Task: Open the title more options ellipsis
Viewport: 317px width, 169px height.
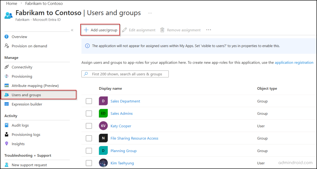Action: 150,13
